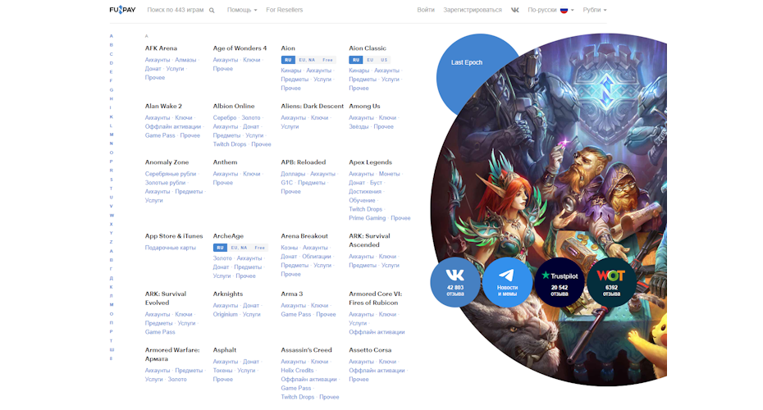Open the Рубли currency dropdown
Image resolution: width=763 pixels, height=410 pixels.
pyautogui.click(x=595, y=10)
